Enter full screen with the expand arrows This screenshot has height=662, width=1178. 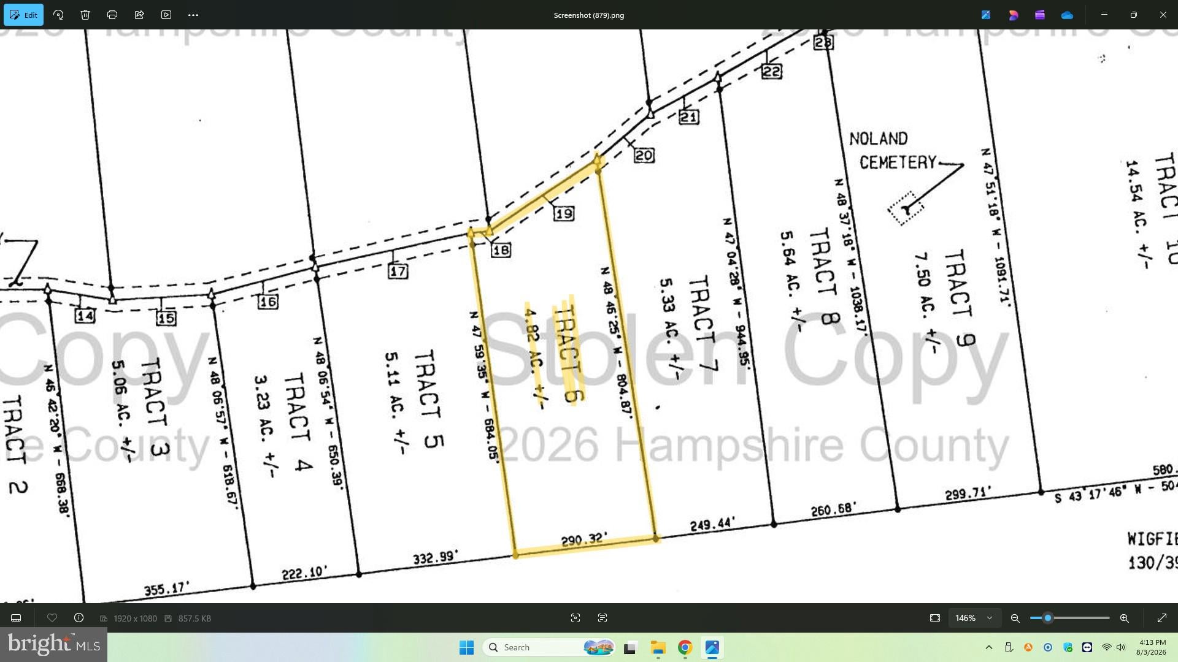coord(1162,618)
